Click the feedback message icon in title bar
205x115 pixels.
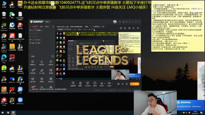(120, 22)
